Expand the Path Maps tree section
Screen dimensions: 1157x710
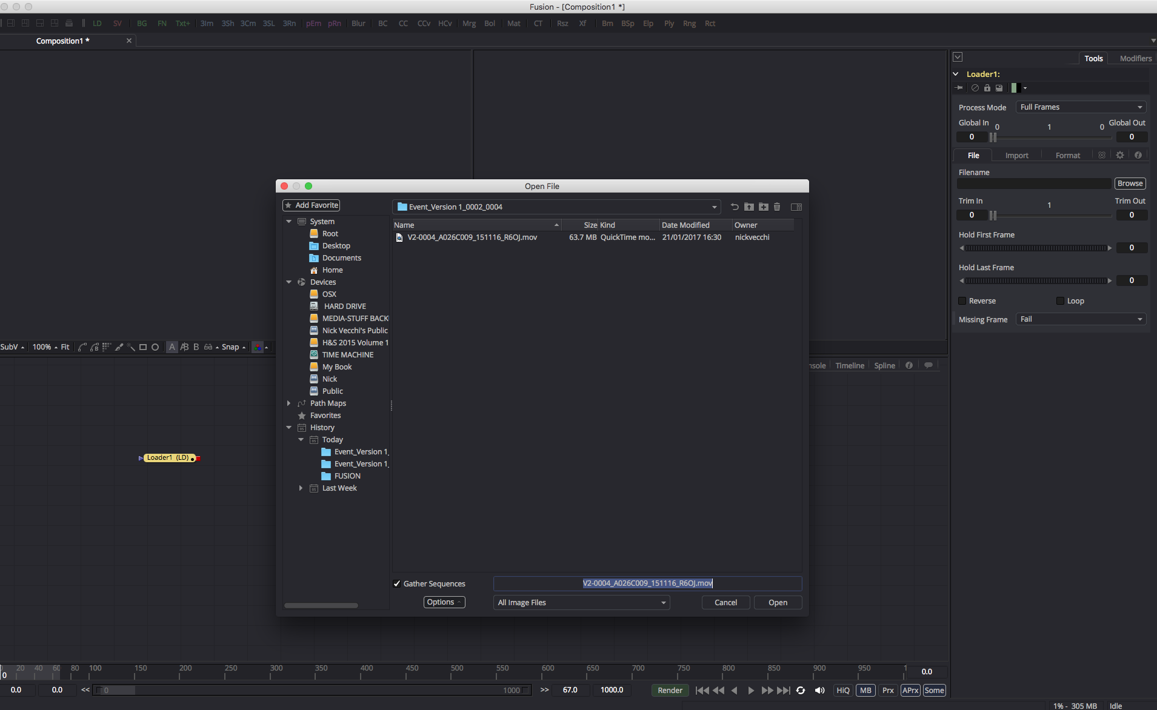[289, 403]
